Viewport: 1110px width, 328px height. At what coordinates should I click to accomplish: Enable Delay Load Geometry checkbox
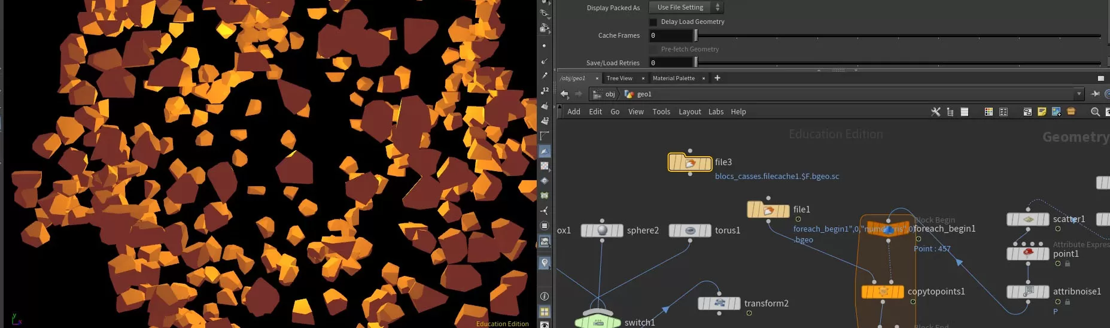click(653, 22)
